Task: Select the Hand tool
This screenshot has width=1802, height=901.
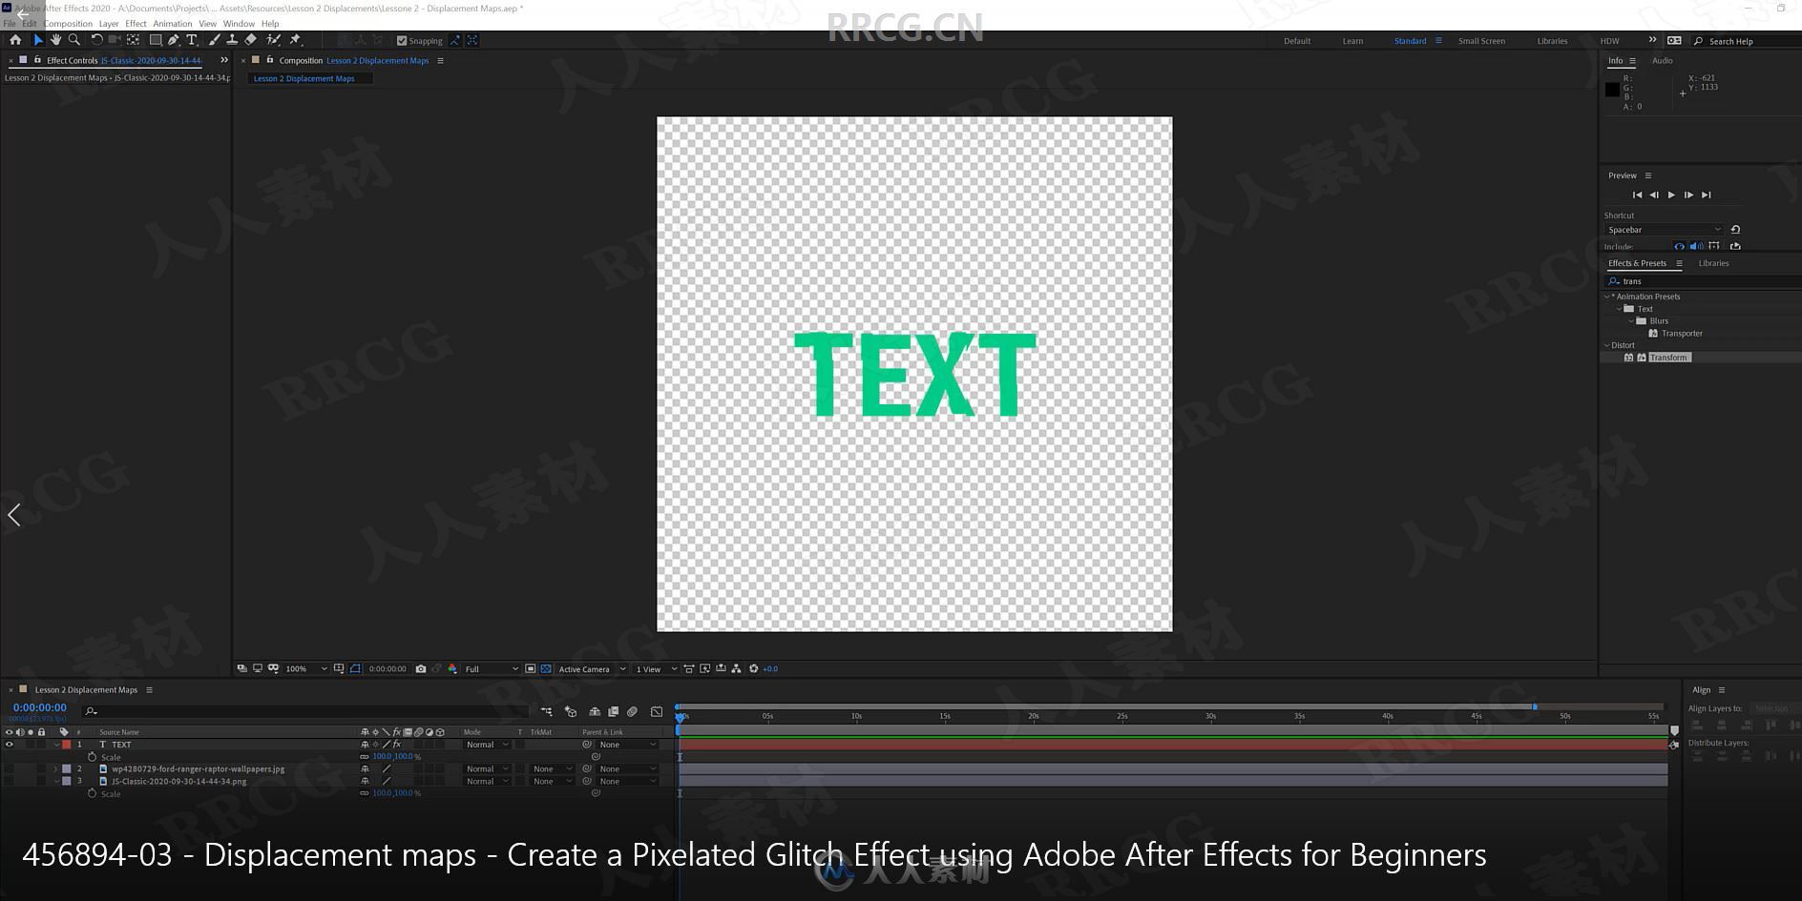Action: (x=55, y=40)
